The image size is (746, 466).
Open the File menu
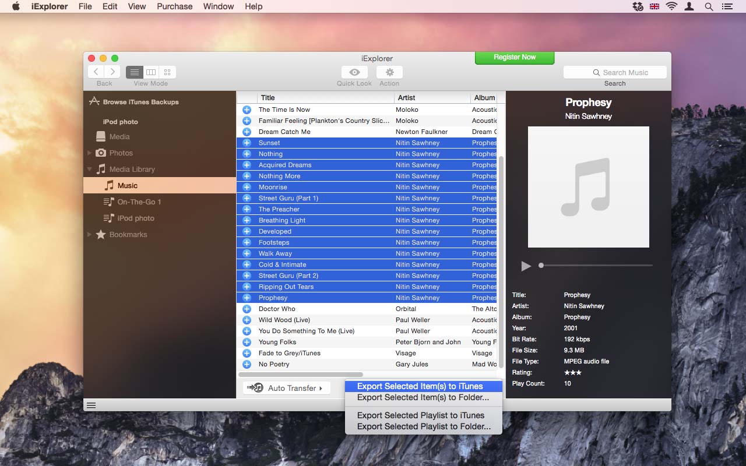click(85, 6)
